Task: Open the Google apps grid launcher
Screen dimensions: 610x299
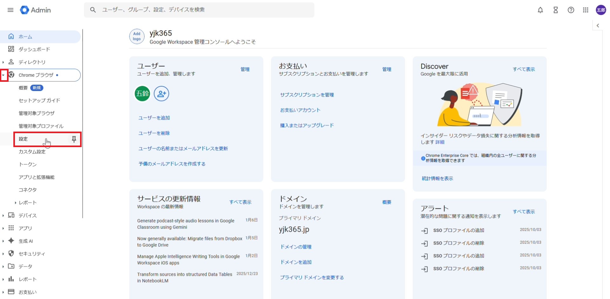Action: click(586, 10)
